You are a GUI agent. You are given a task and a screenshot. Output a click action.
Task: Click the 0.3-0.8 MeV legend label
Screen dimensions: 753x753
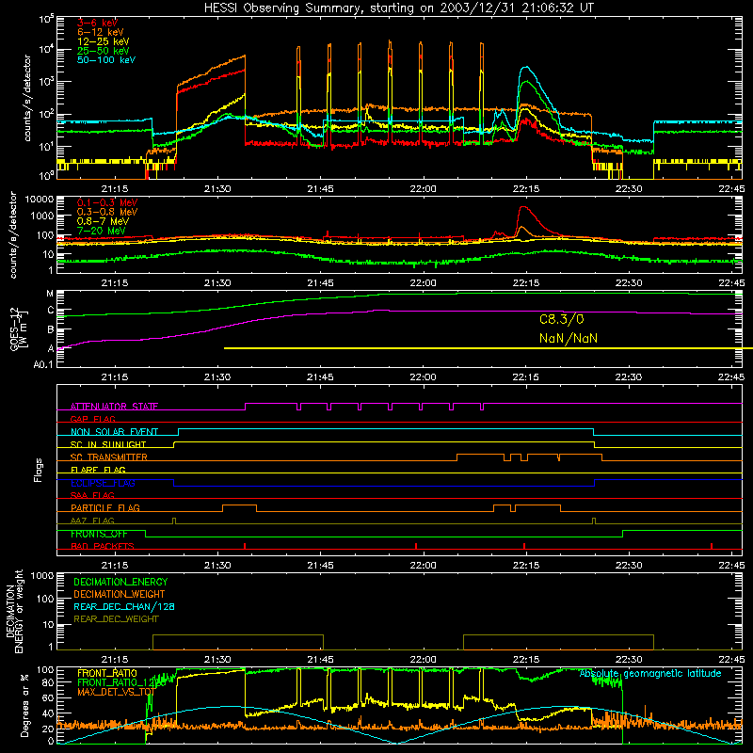[x=107, y=212]
